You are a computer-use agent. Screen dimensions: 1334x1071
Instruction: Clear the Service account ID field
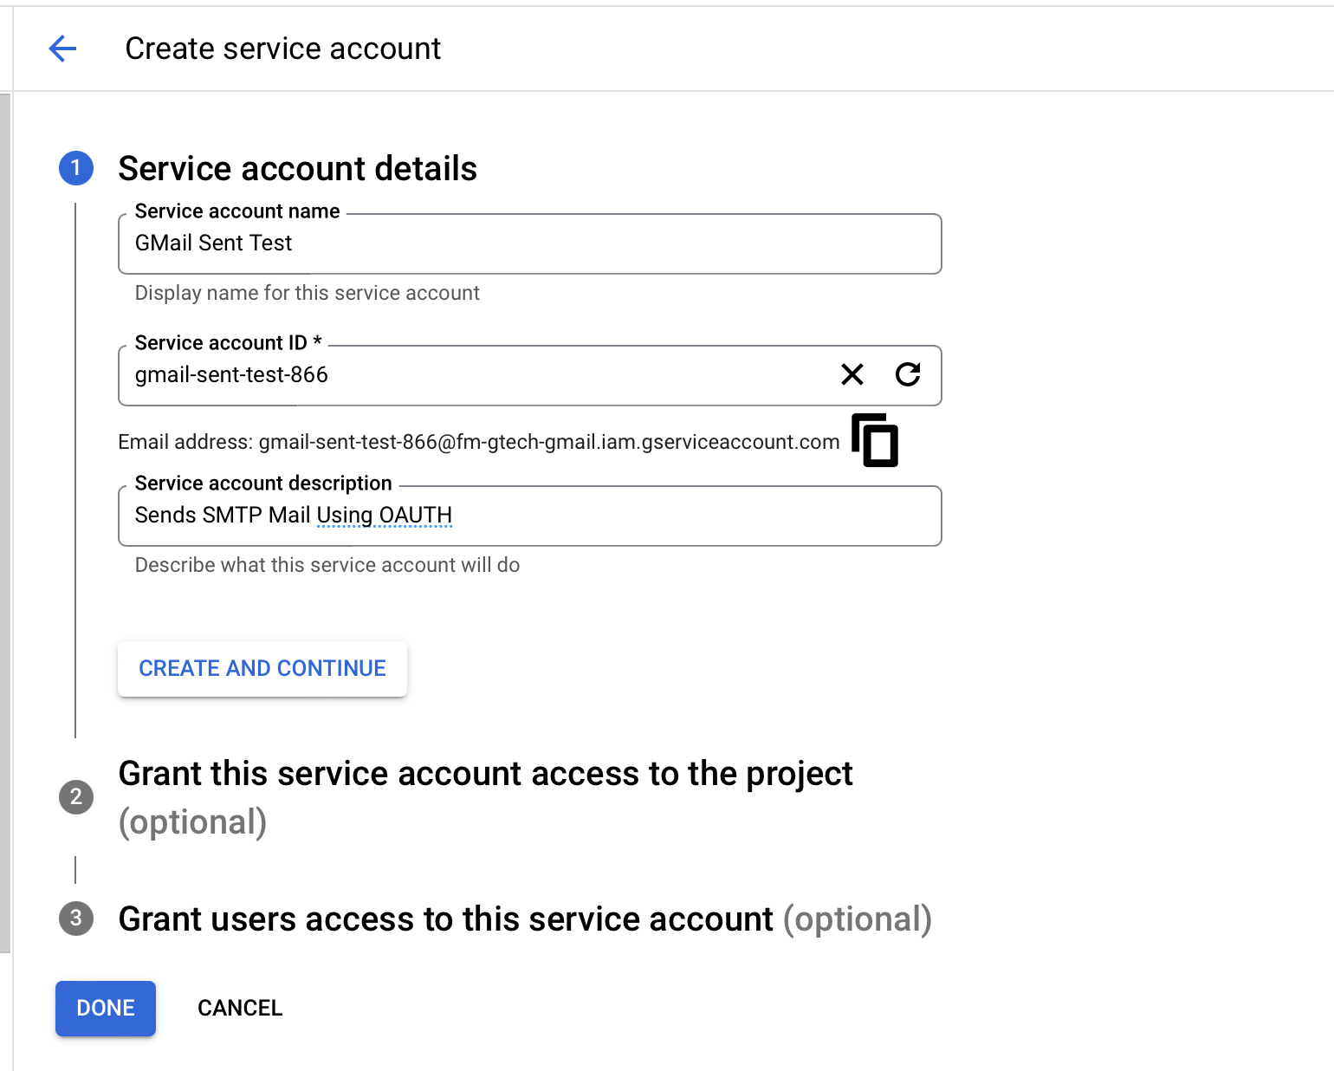(x=852, y=374)
